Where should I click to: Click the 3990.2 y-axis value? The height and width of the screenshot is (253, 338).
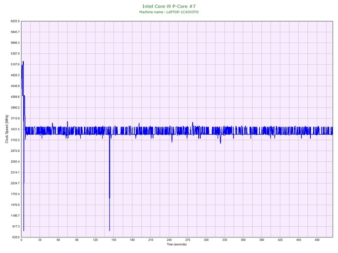tap(15, 108)
